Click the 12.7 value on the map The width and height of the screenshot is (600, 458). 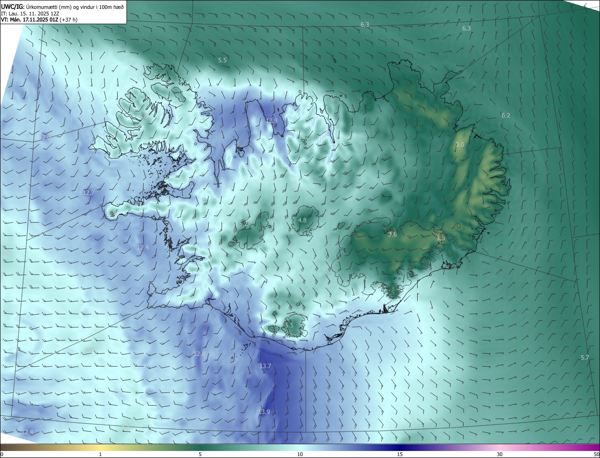(x=89, y=192)
